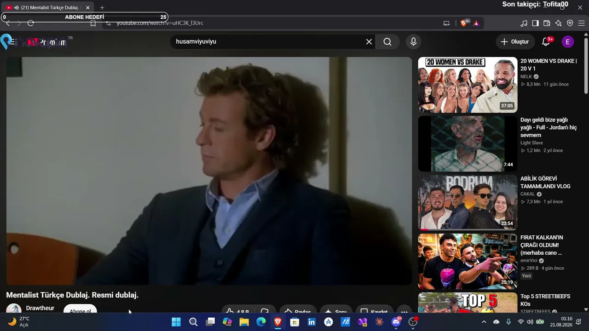
Task: Open Brave Shields lion icon
Action: [464, 23]
